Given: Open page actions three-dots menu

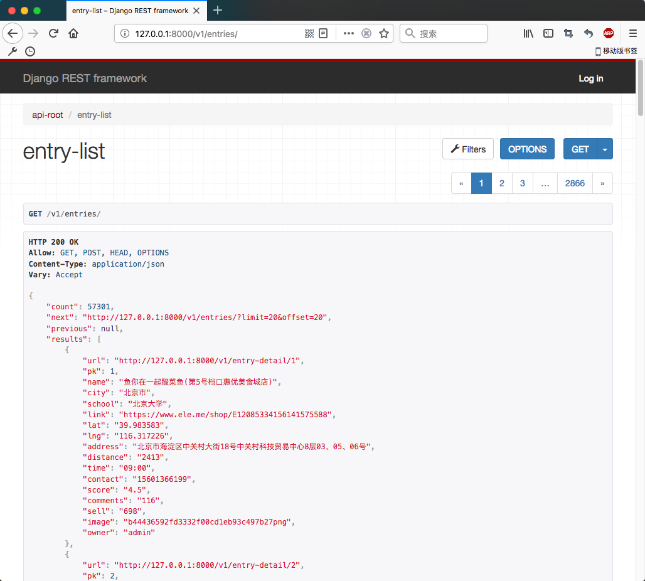Looking at the screenshot, I should coord(348,33).
